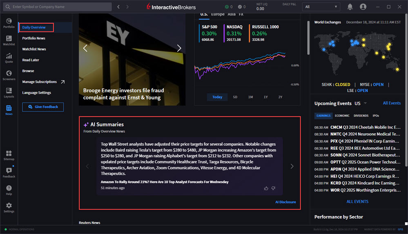Open the Screeners sidebar icon
408x234 pixels.
pos(9,75)
